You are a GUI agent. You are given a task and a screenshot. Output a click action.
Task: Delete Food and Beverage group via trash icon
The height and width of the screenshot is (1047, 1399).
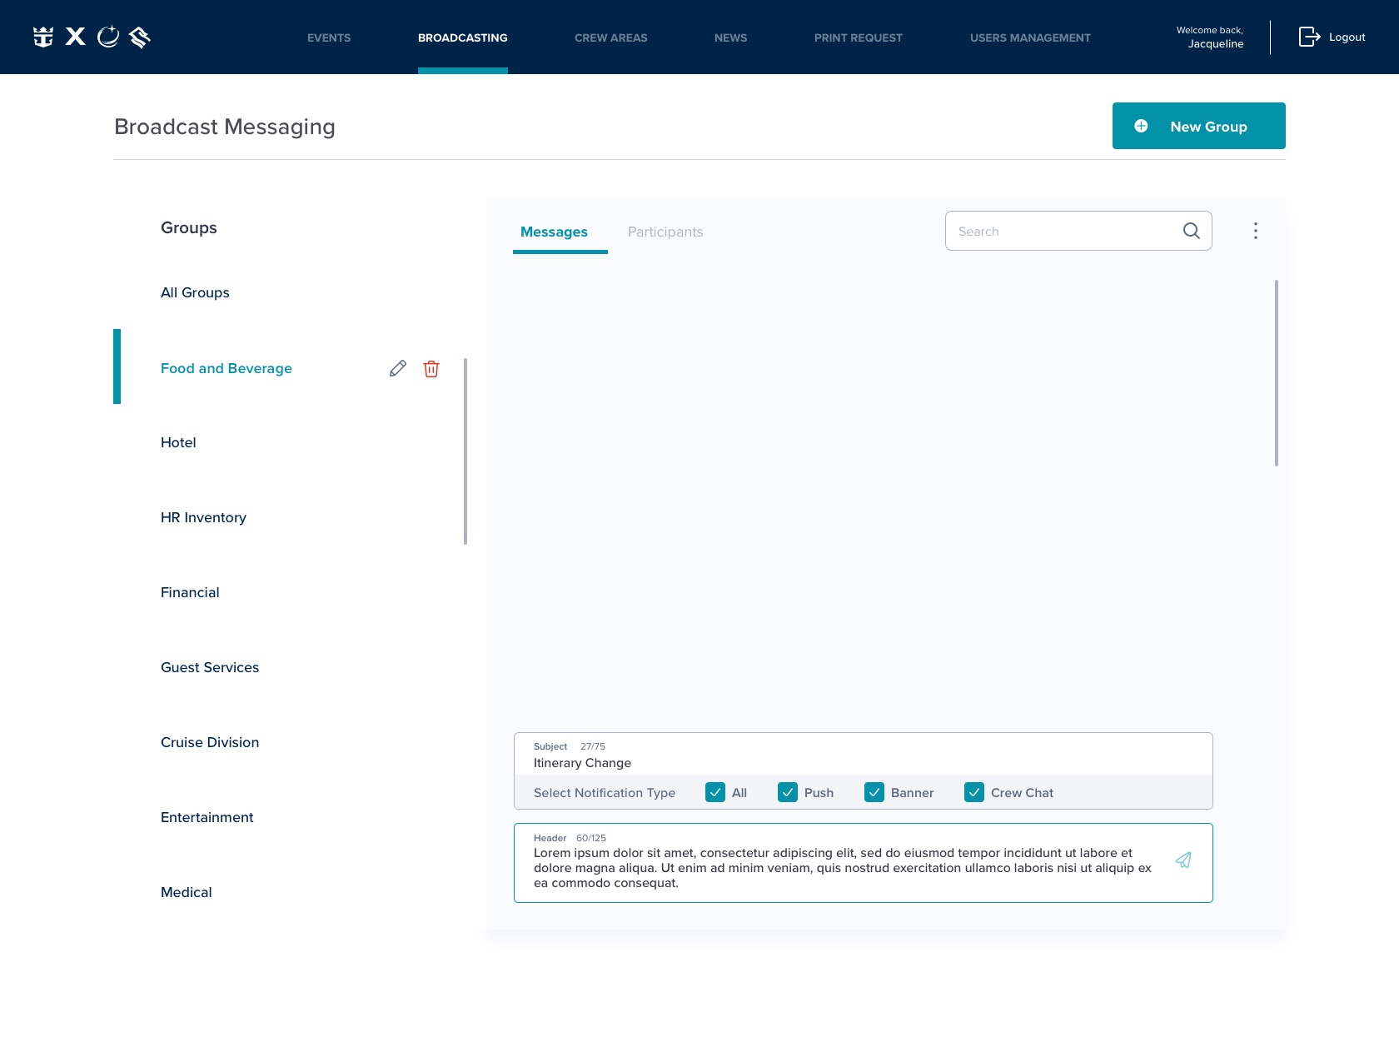tap(431, 368)
